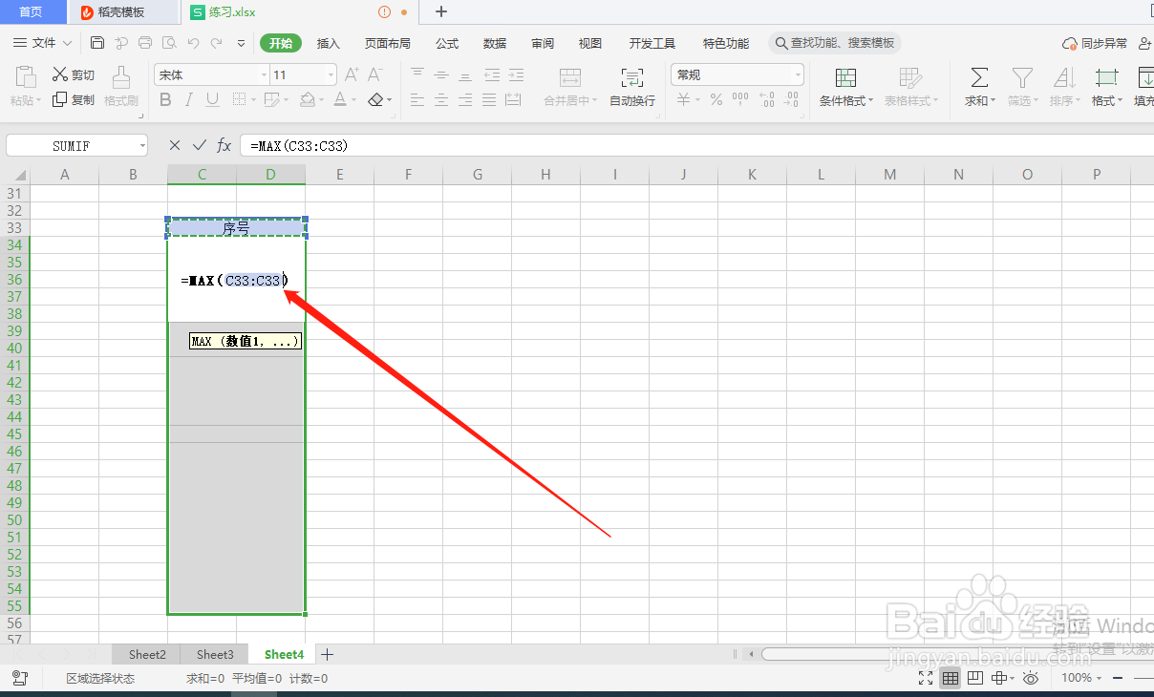
Task: Click the Save icon in quick access bar
Action: tap(97, 43)
